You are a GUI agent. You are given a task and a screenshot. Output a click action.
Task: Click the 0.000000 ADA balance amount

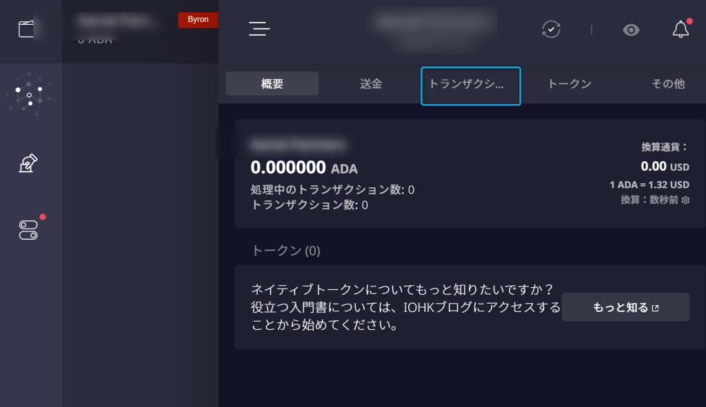pyautogui.click(x=304, y=168)
